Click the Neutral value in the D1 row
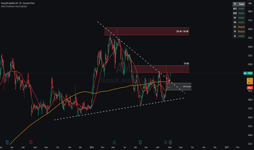This screenshot has height=150, width=254. click(x=241, y=27)
